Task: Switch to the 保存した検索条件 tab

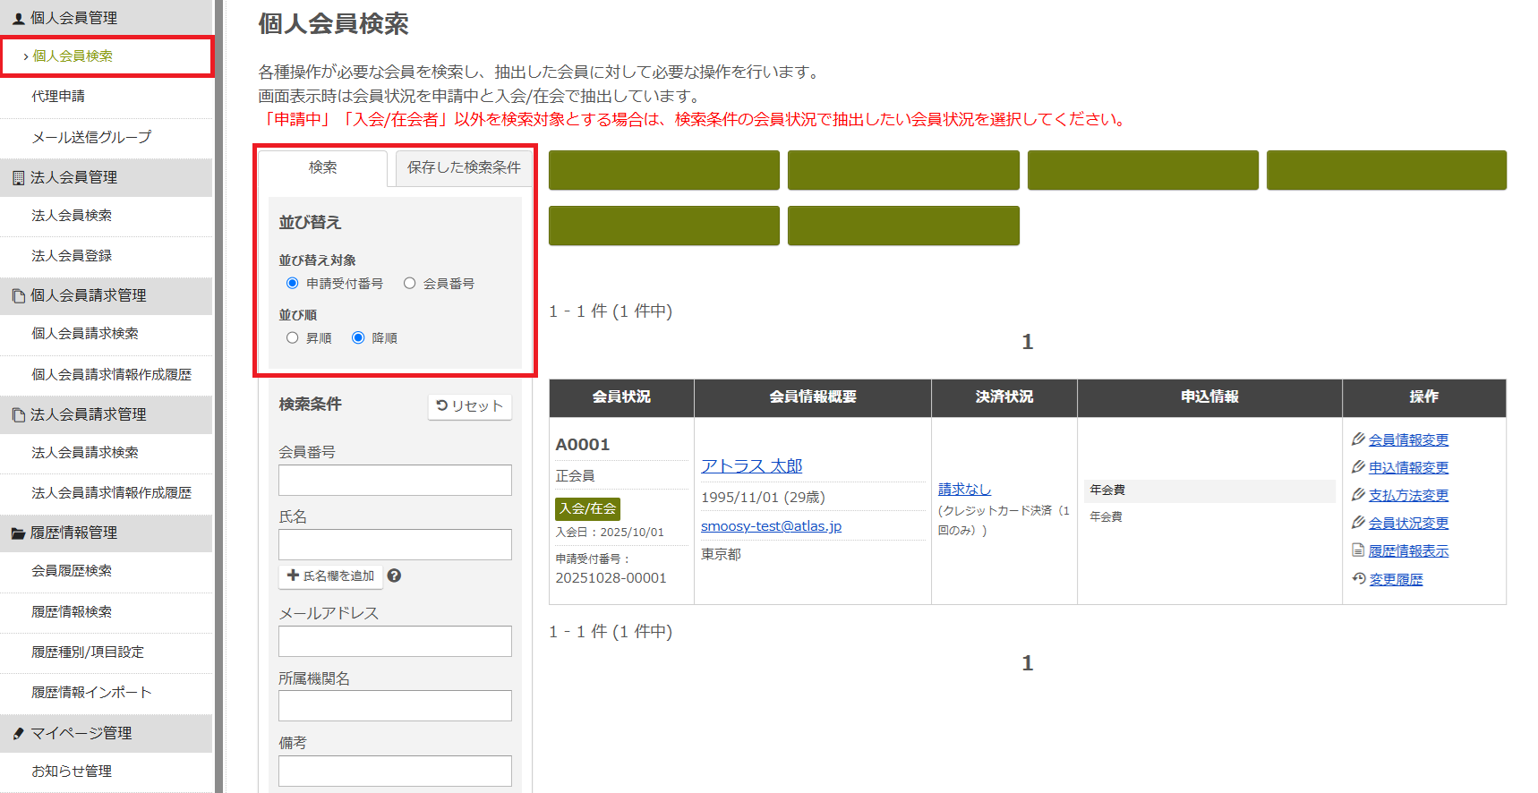Action: tap(463, 167)
